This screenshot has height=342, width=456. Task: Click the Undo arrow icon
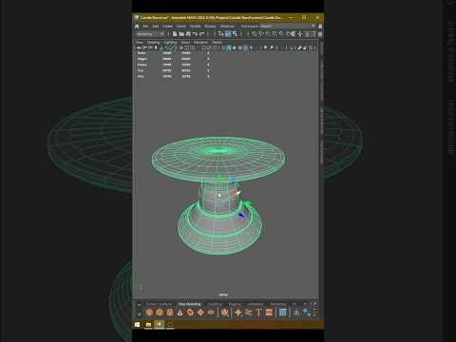point(195,33)
